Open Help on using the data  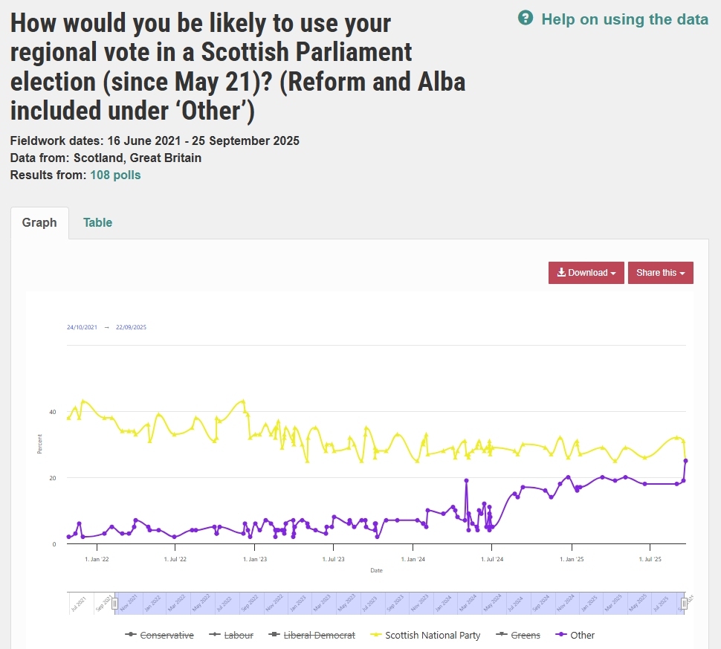click(624, 19)
